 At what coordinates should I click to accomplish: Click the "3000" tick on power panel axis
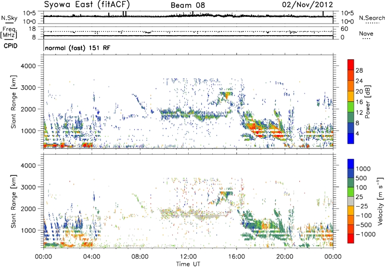pyautogui.click(x=28, y=88)
